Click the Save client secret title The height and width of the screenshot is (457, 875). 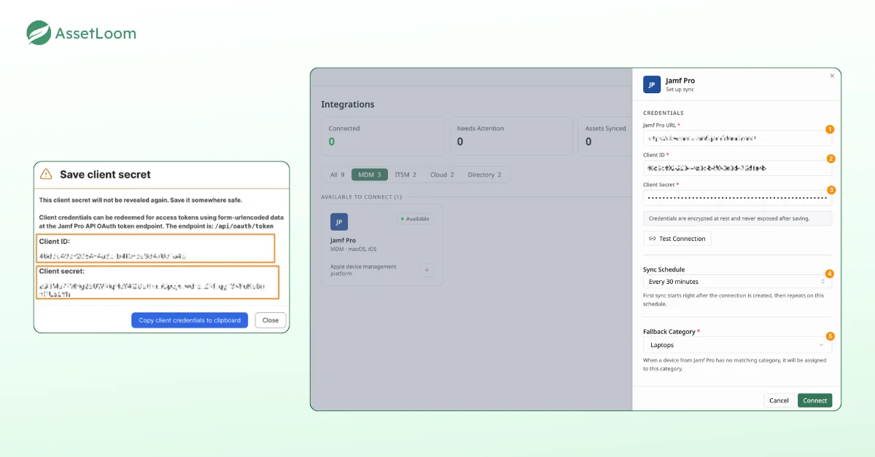tap(105, 175)
